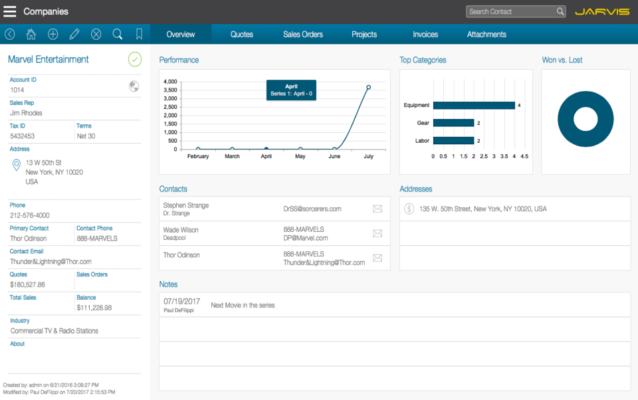Image resolution: width=638 pixels, height=400 pixels.
Task: Click the Won vs. Lost donut chart
Action: pos(585,118)
